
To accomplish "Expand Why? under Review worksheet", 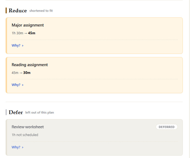I will (17, 147).
